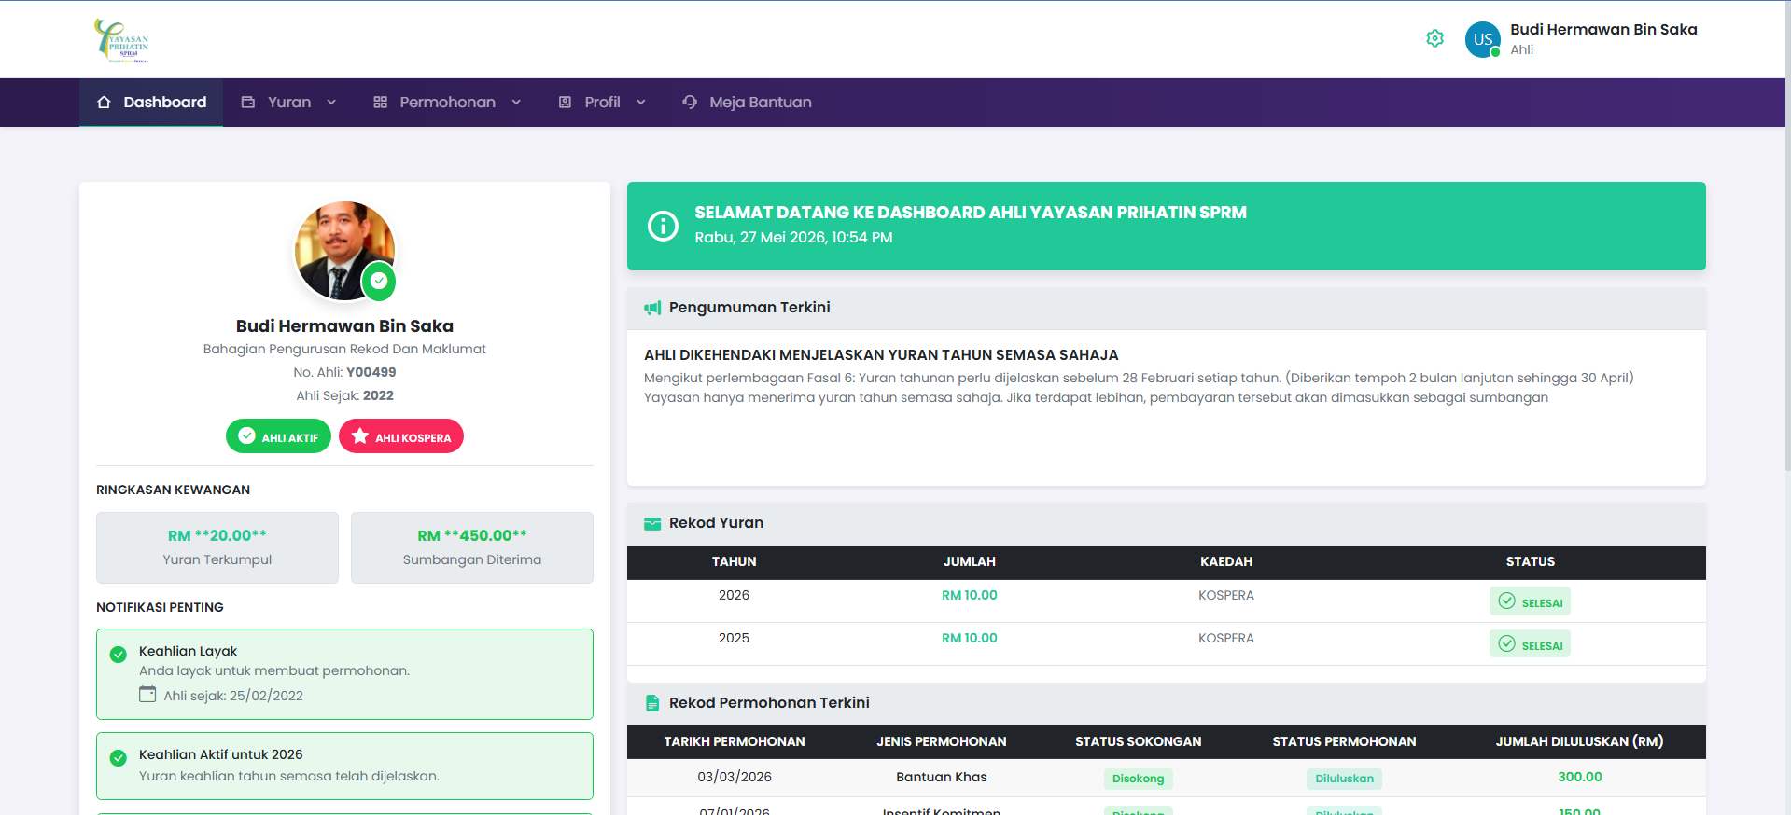Click the KAEDAH column header
Screen dimensions: 1791x815
coord(1226,562)
